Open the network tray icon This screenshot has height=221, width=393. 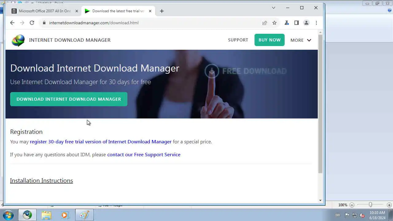pyautogui.click(x=355, y=215)
